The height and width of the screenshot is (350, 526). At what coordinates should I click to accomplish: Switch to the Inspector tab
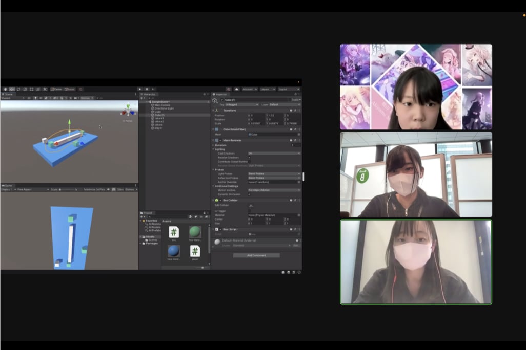(221, 94)
